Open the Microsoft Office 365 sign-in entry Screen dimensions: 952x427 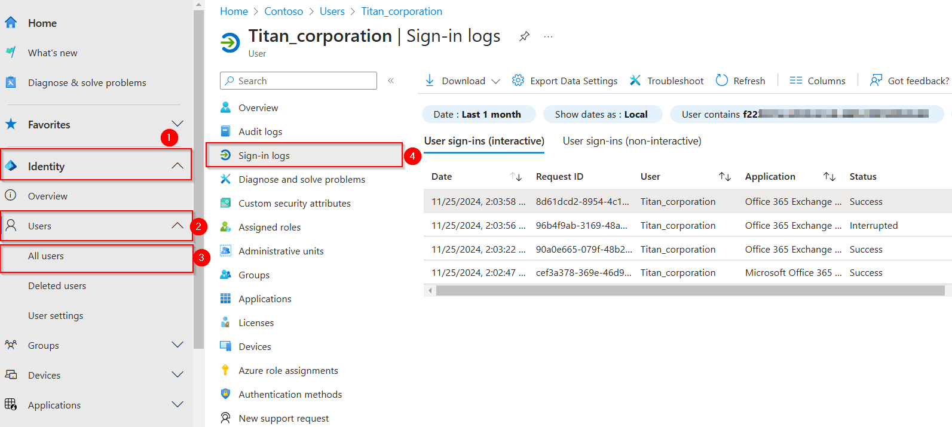click(x=687, y=272)
